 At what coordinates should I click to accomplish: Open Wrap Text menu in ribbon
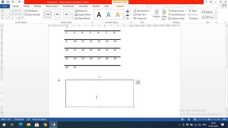[164, 15]
